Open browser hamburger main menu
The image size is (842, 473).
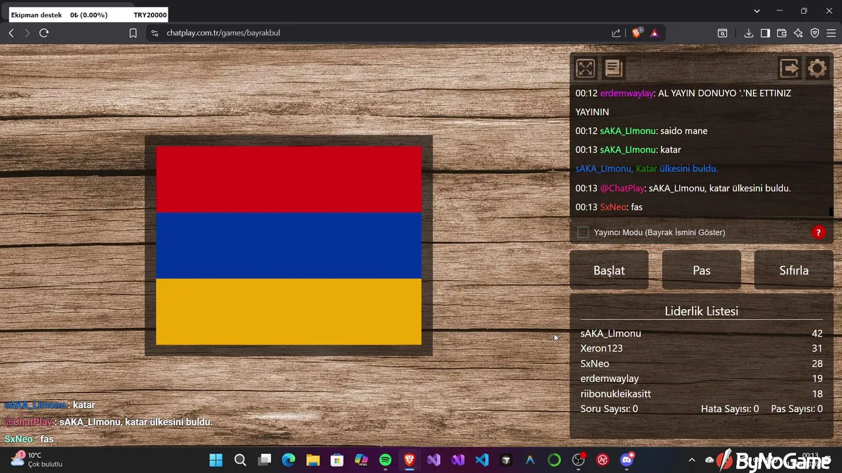[x=831, y=33]
